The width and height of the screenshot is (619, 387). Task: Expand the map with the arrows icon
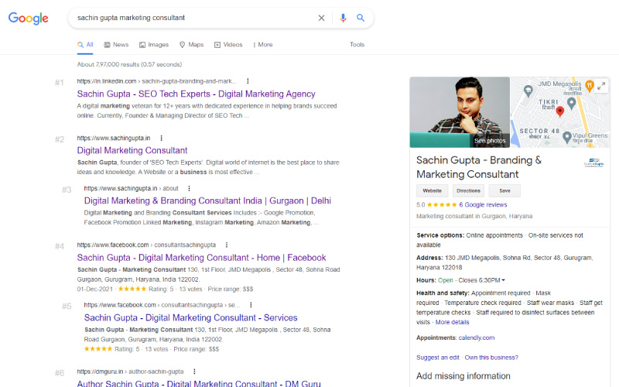(601, 86)
